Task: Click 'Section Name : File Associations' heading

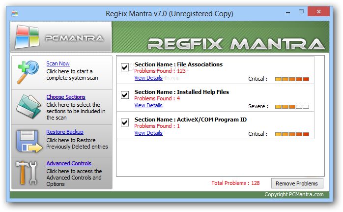Action: [178, 64]
